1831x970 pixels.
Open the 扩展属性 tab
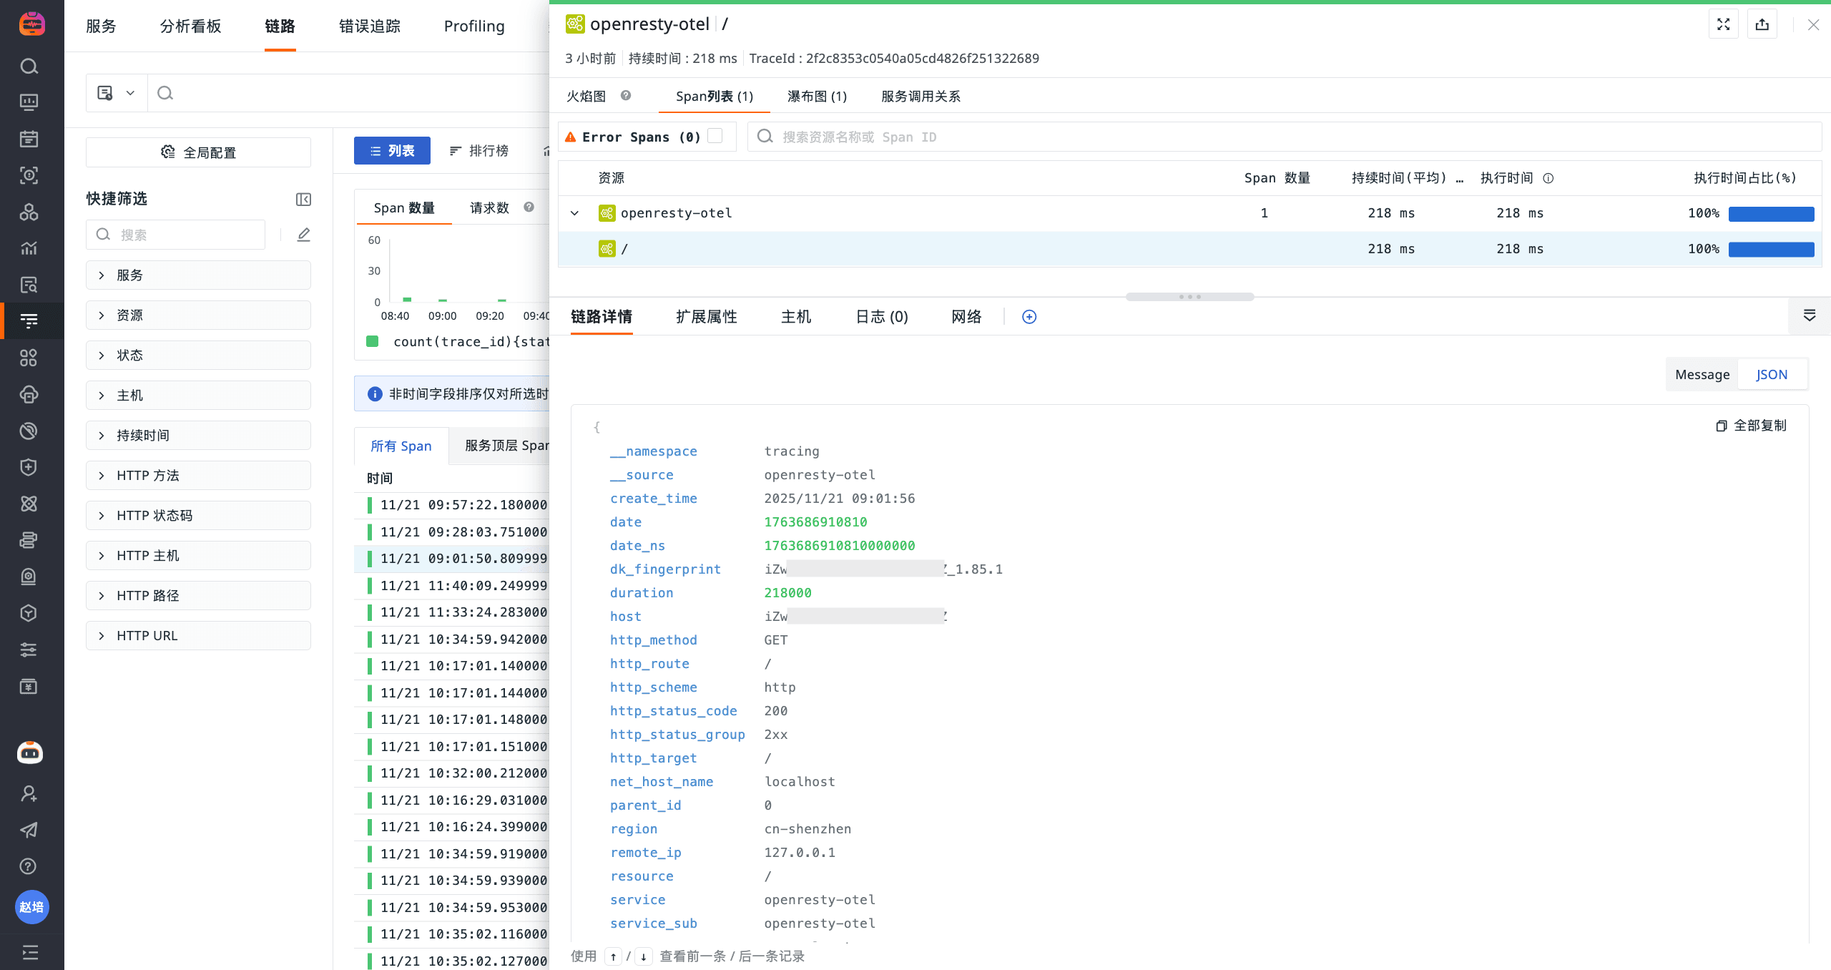pyautogui.click(x=706, y=317)
